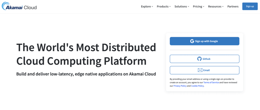Open the Terms of Service link
Image resolution: width=260 pixels, height=110 pixels.
211,82
